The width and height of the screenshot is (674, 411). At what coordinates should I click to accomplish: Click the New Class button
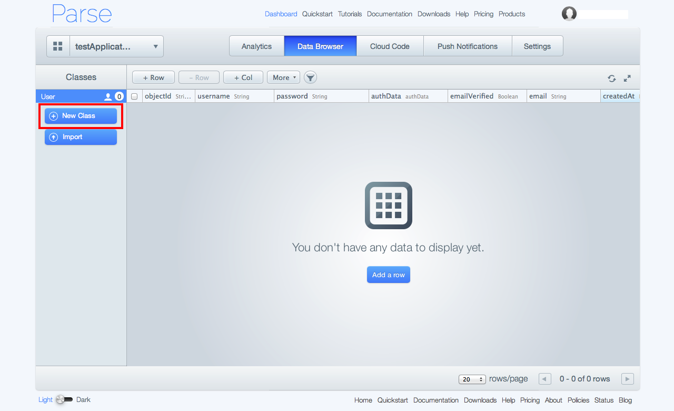[x=81, y=116]
